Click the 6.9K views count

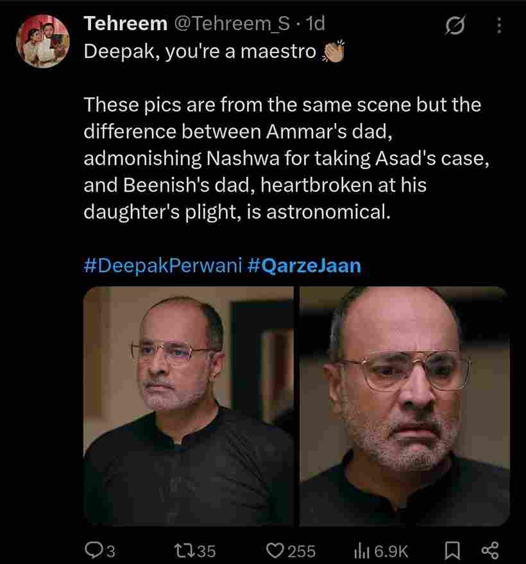391,551
